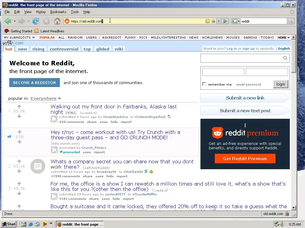The image size is (305, 228).
Task: Click the Firefox forward arrow
Action: tap(21, 21)
